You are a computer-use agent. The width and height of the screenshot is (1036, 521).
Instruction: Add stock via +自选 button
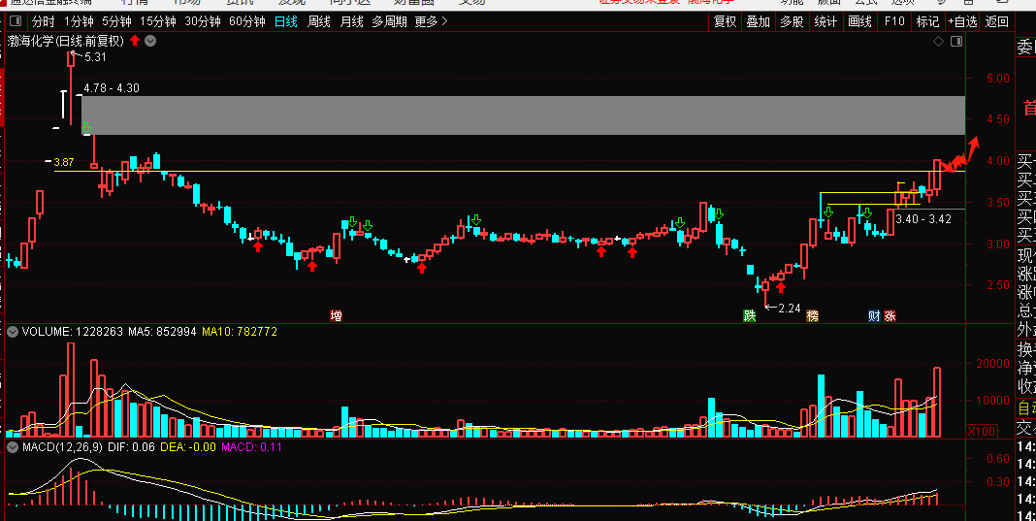coord(962,21)
